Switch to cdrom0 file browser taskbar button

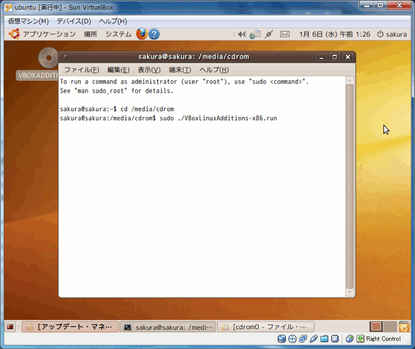point(265,327)
